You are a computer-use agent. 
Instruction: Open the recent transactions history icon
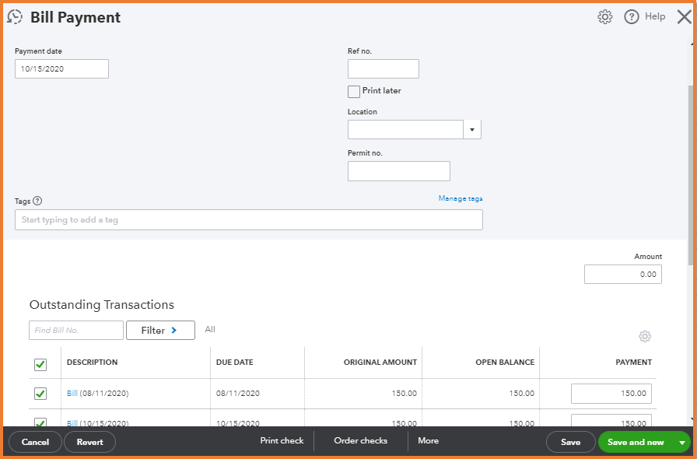(x=15, y=17)
